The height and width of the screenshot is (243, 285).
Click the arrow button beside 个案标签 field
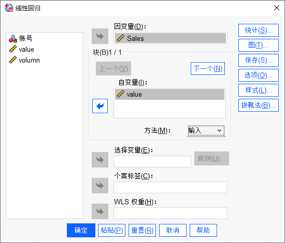[x=100, y=186]
